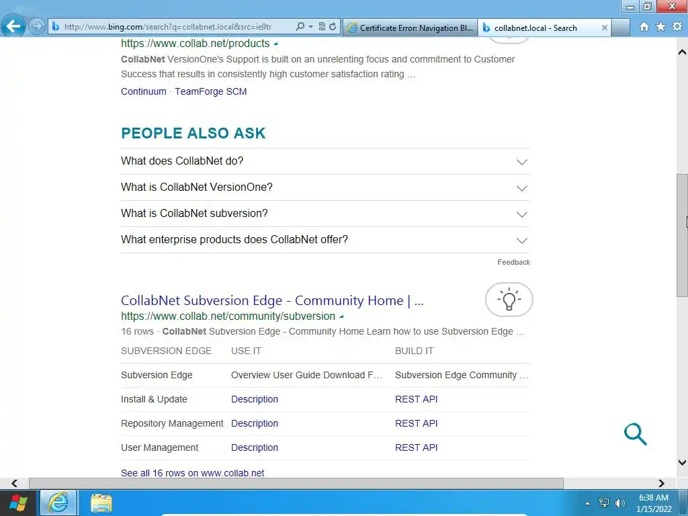
Task: Switch to Certificate Error tab
Action: [410, 28]
